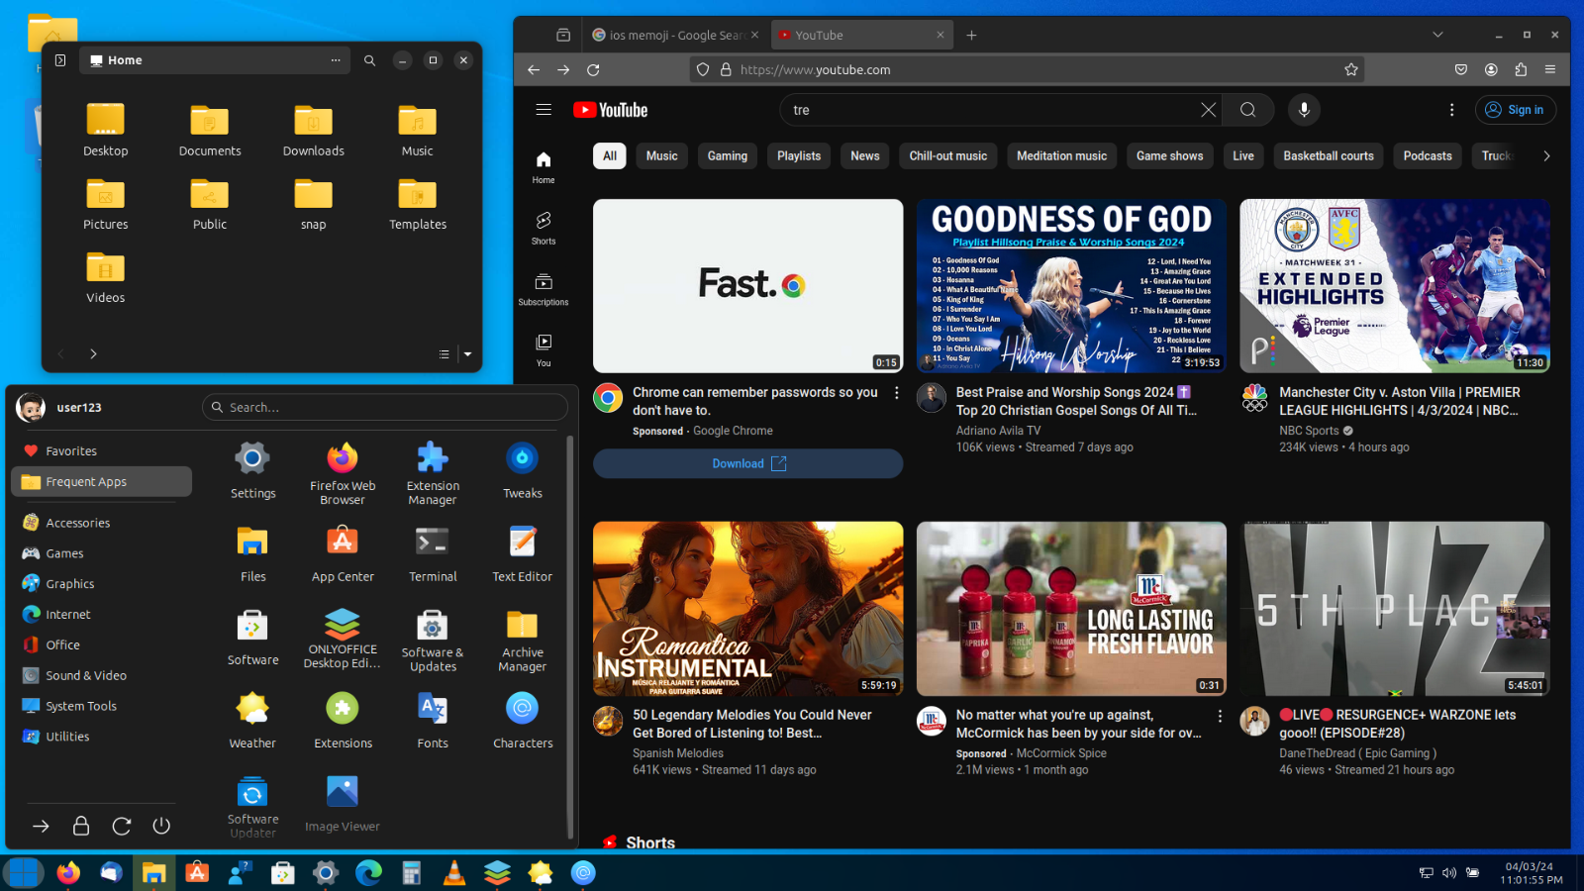Screen dimensions: 1584x891
Task: Open the Firefox extensions puzzle icon
Action: point(1521,69)
